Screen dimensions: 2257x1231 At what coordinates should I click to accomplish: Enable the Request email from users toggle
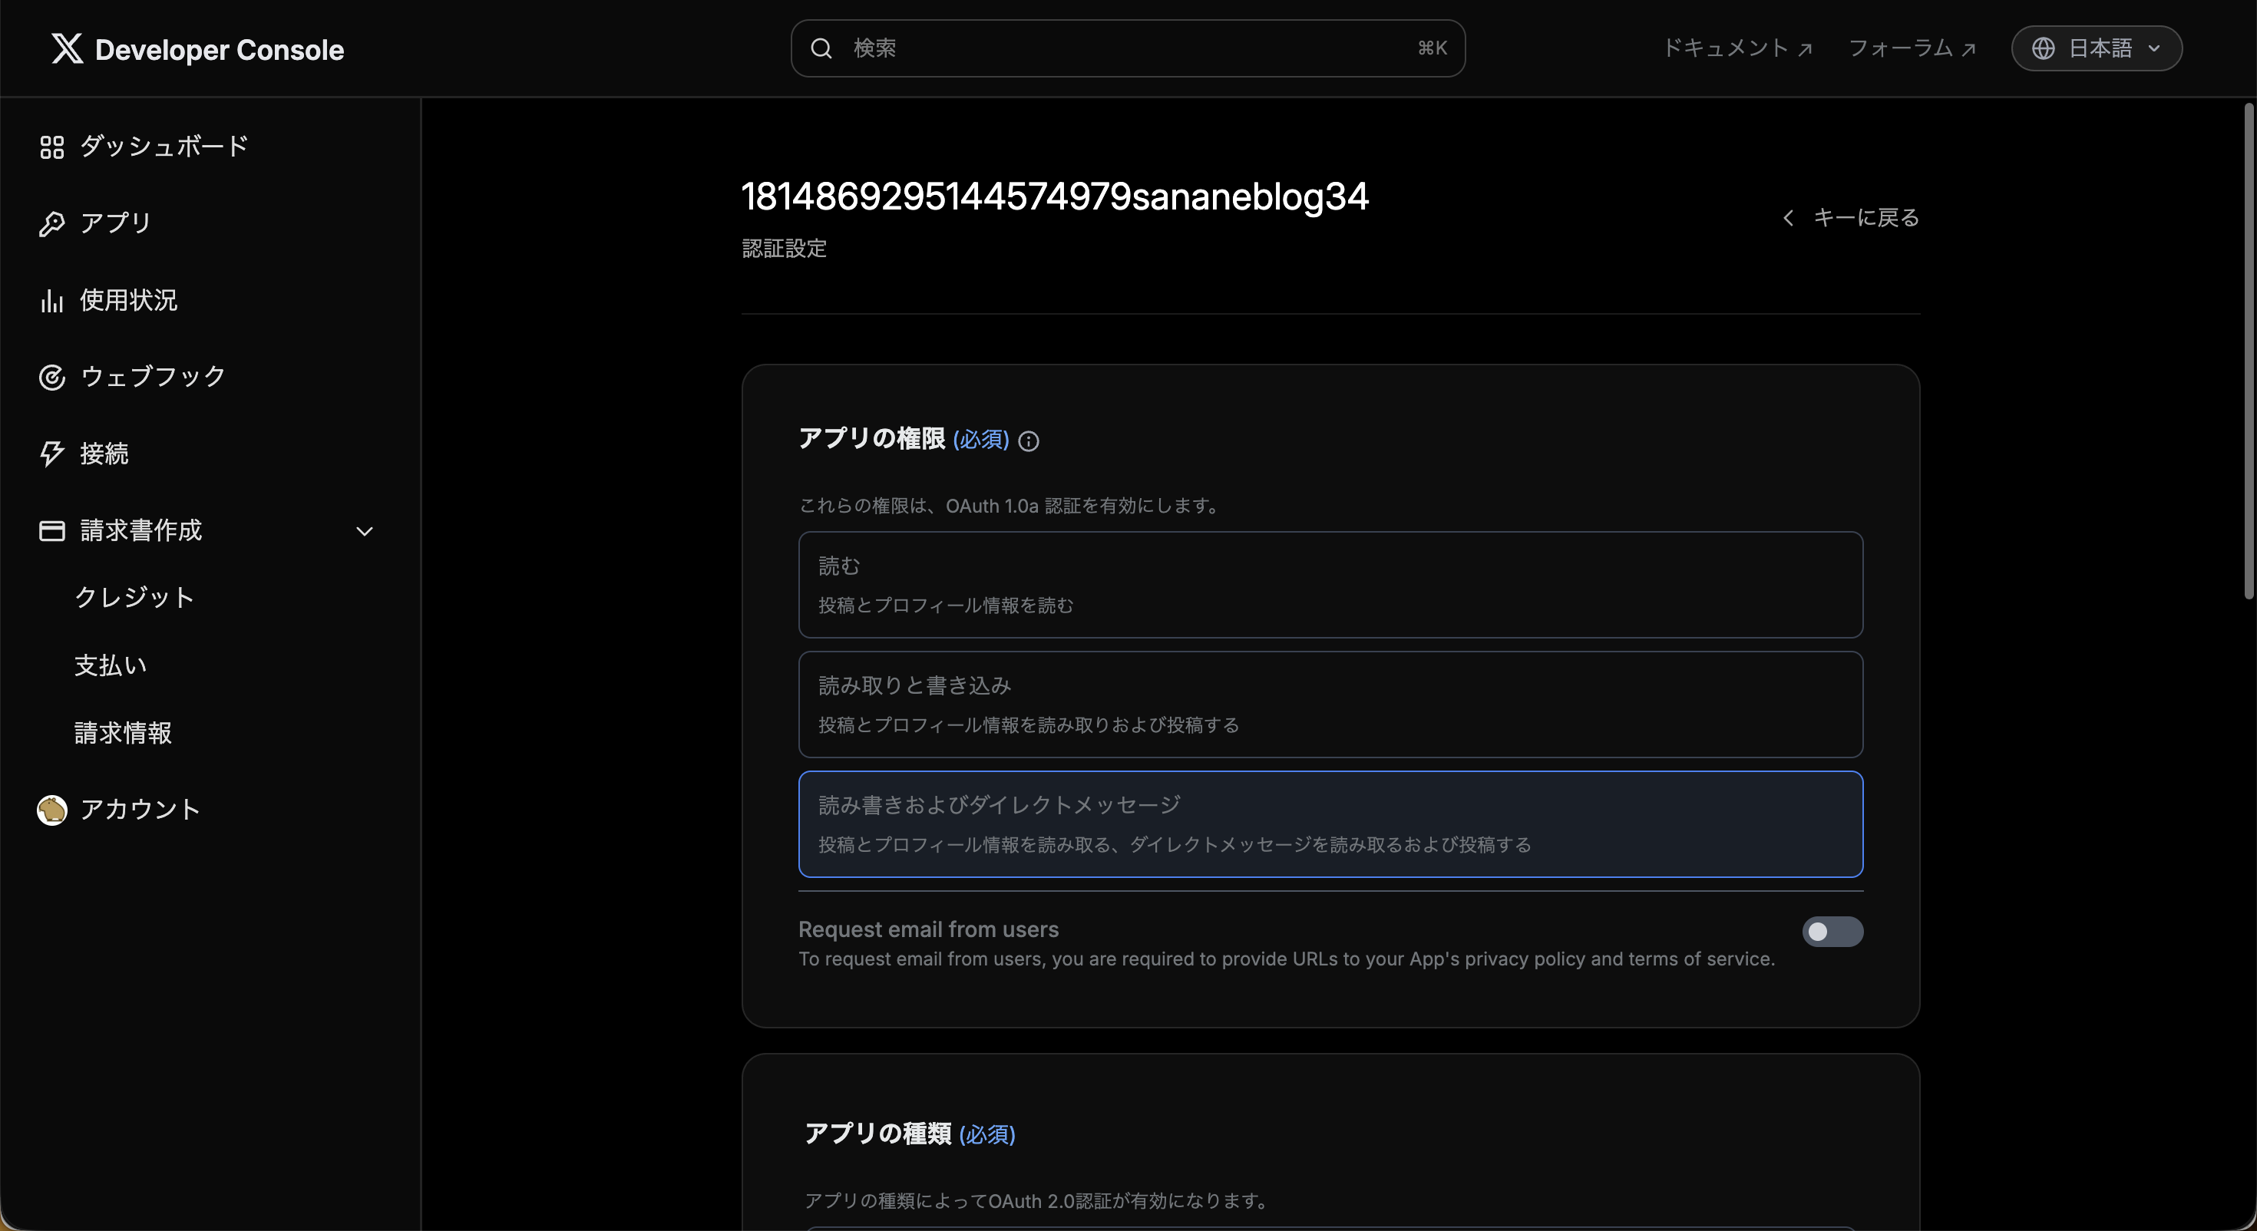pos(1832,932)
